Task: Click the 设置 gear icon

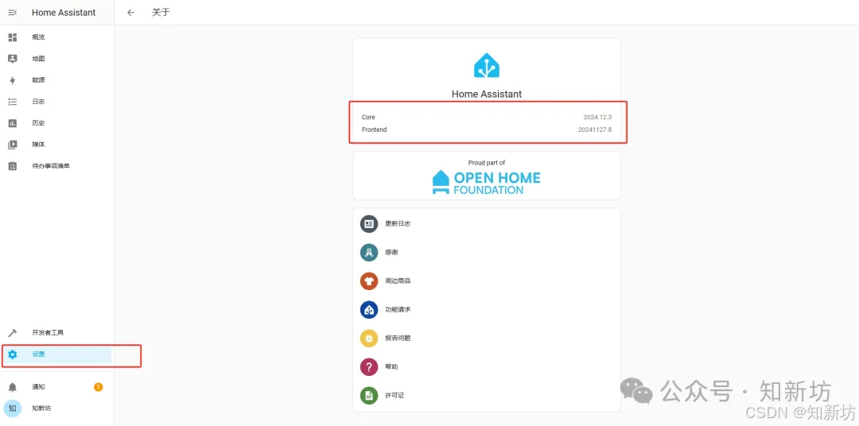Action: click(13, 354)
